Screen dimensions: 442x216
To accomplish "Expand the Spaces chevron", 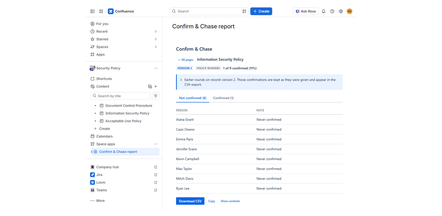I will (156, 47).
